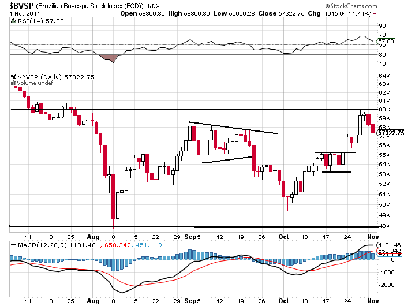
Task: Click the INDX exchange label
Action: (153, 6)
